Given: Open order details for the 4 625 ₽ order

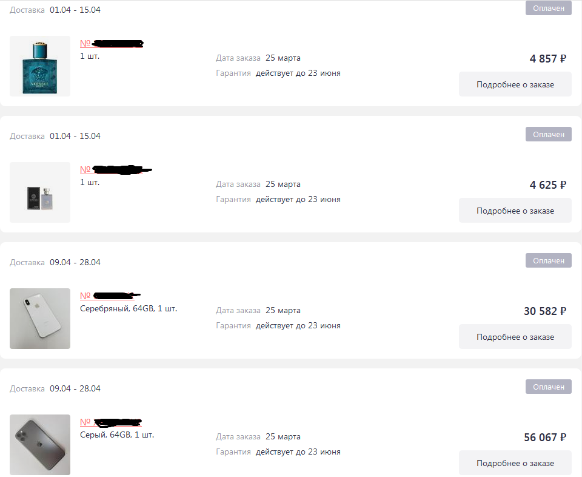Looking at the screenshot, I should [x=515, y=211].
